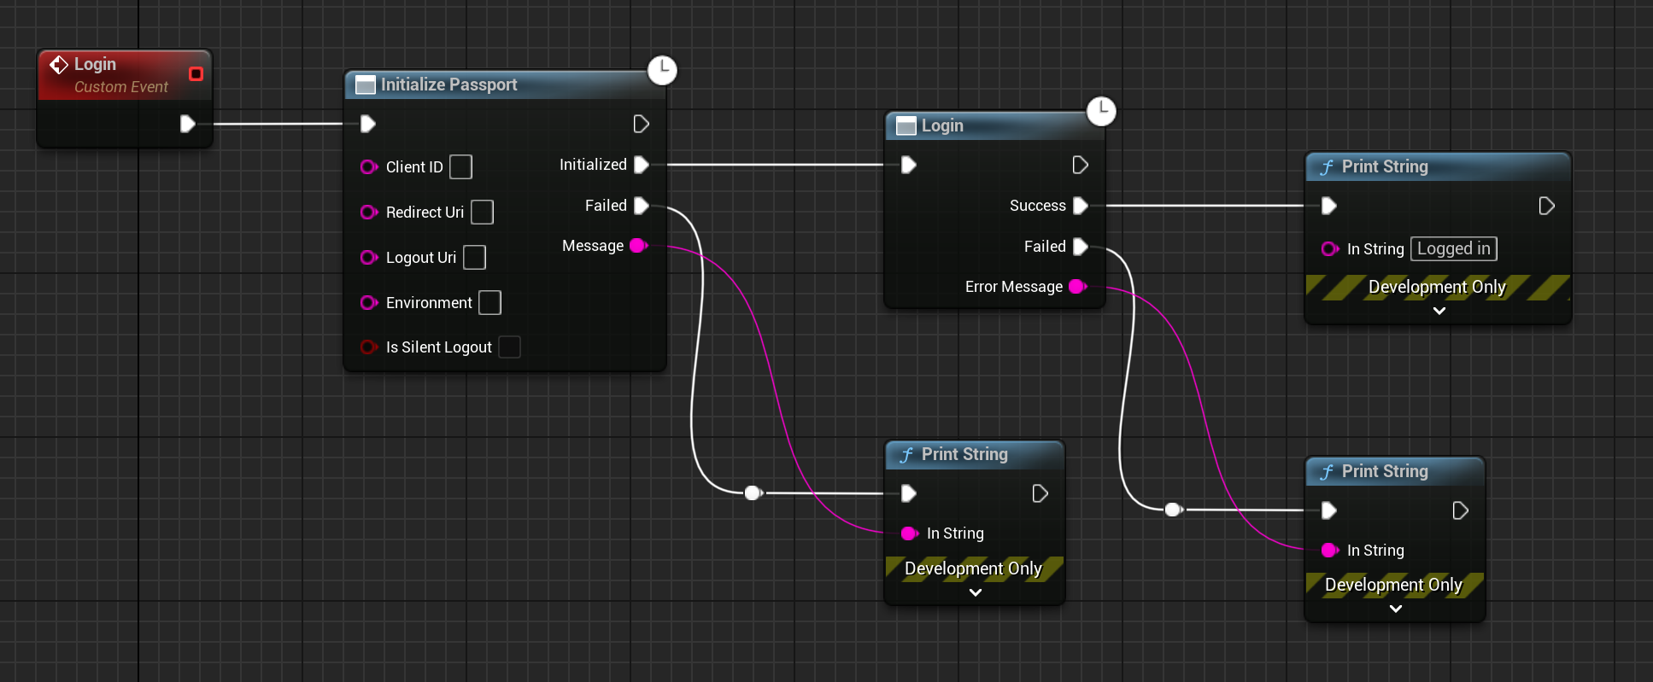Select the Initialize Passport node title
Viewport: 1653px width, 682px height.
click(x=449, y=85)
